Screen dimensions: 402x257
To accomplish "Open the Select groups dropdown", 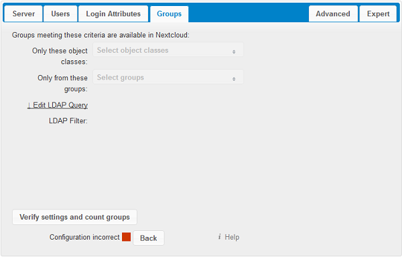I will point(168,77).
